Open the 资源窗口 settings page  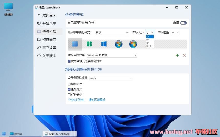coord(49,40)
